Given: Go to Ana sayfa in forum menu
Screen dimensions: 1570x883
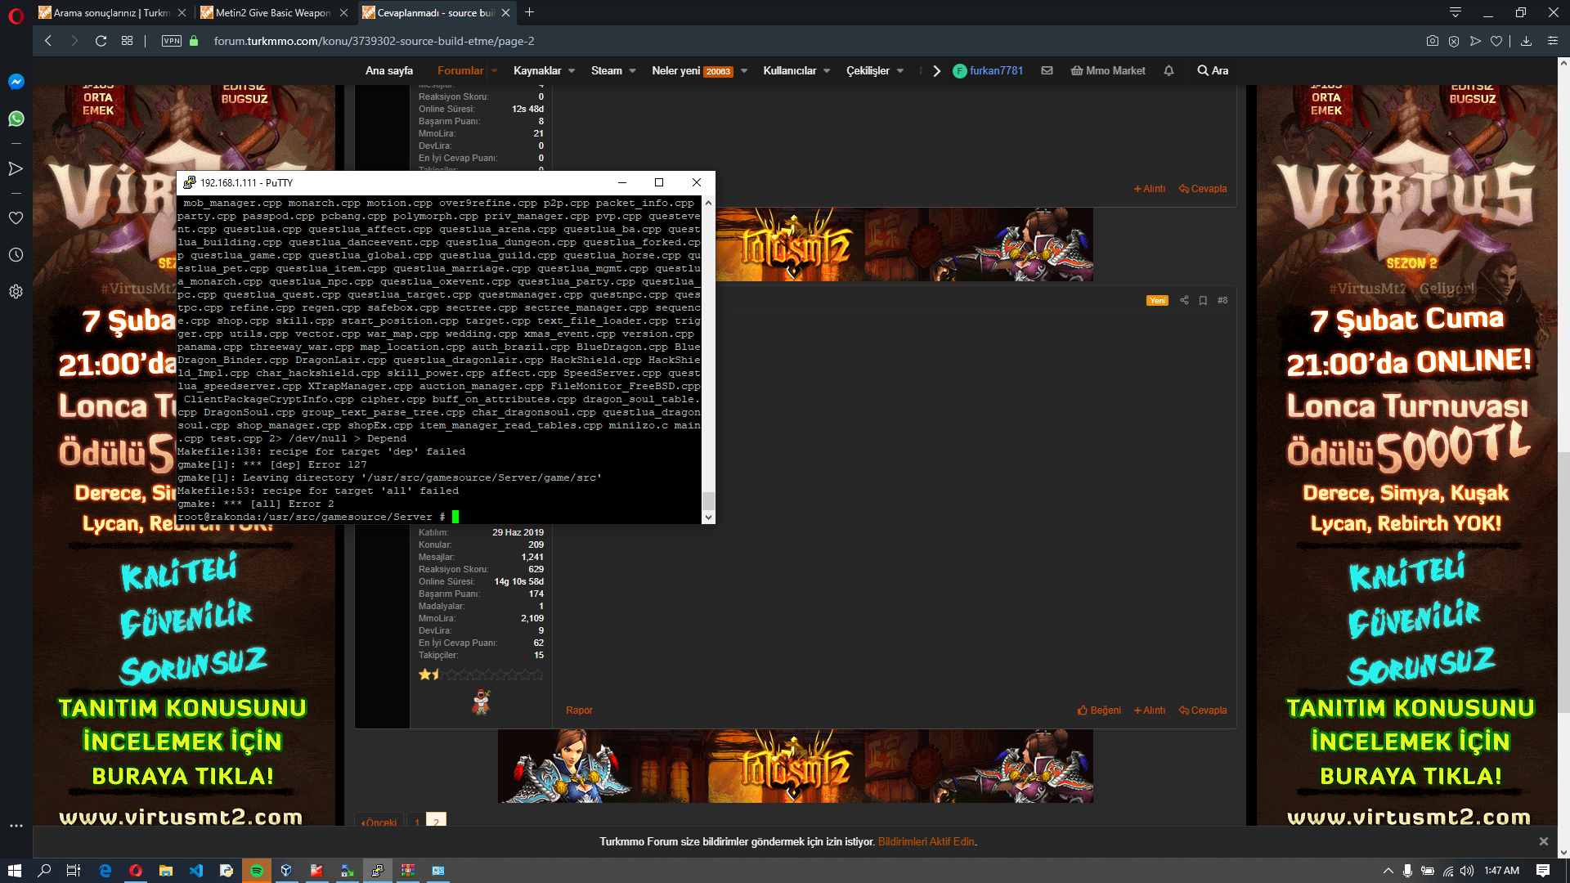Looking at the screenshot, I should (x=389, y=70).
